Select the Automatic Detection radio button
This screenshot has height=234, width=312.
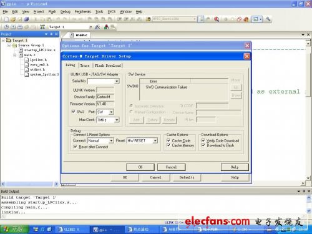pos(131,106)
